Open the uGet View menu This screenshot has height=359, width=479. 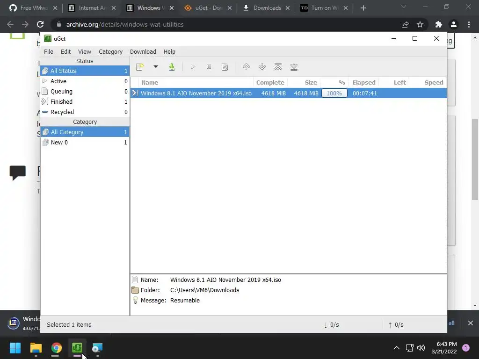[85, 51]
